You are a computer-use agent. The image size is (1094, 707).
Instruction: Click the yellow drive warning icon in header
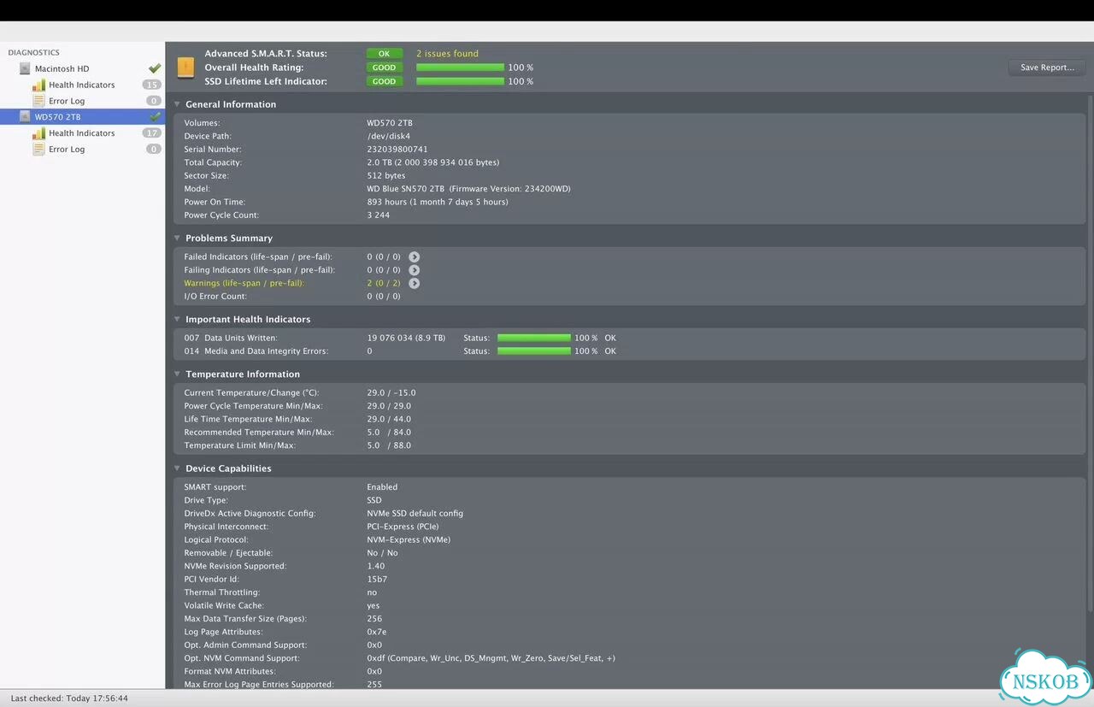tap(185, 68)
